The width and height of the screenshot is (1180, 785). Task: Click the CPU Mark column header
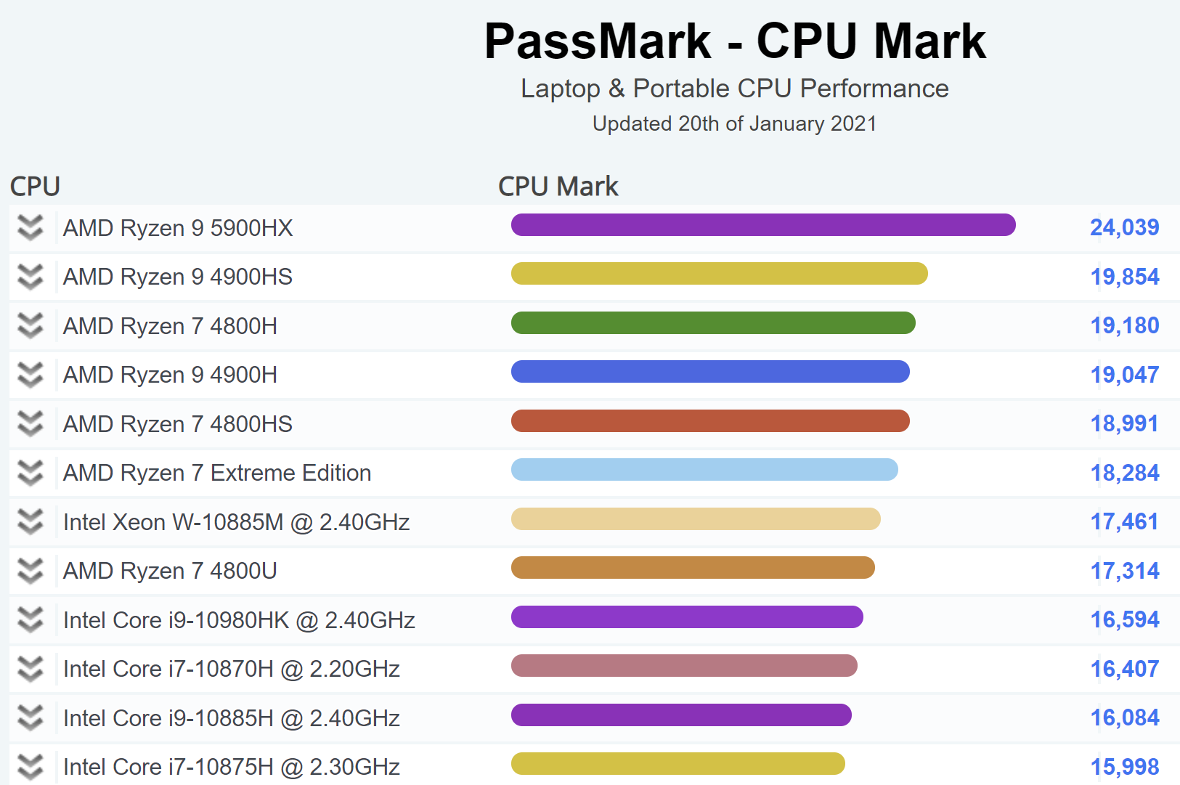pyautogui.click(x=558, y=187)
